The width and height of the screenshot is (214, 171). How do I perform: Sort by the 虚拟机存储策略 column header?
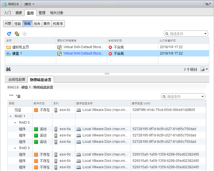pyautogui.click(x=81, y=40)
